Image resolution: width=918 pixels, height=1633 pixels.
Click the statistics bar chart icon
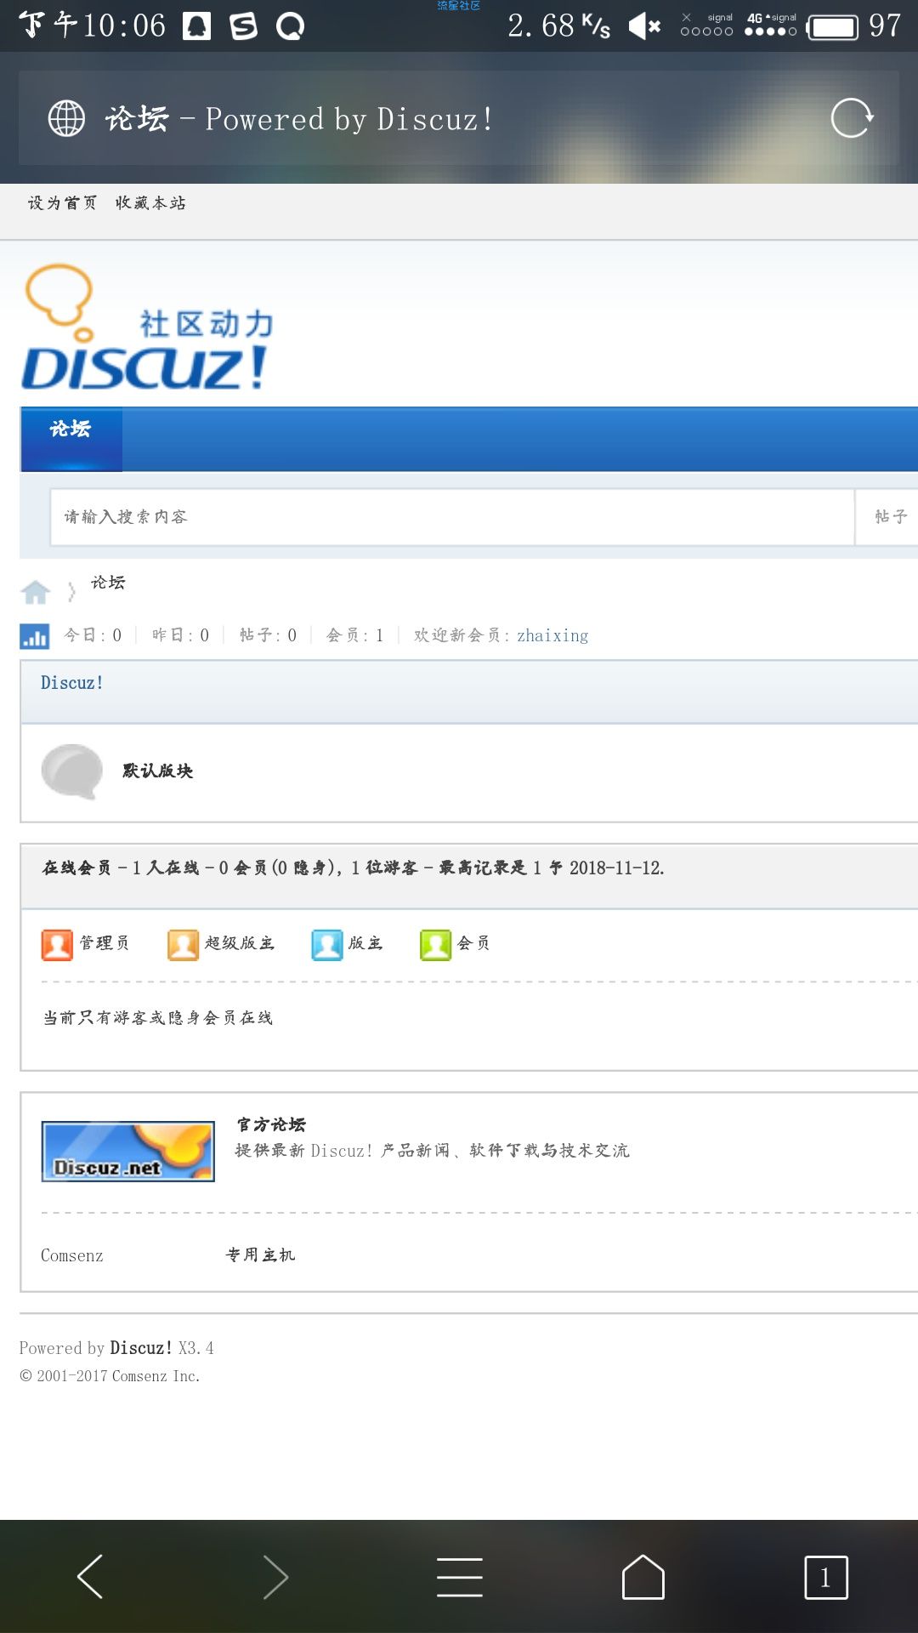[x=35, y=636]
